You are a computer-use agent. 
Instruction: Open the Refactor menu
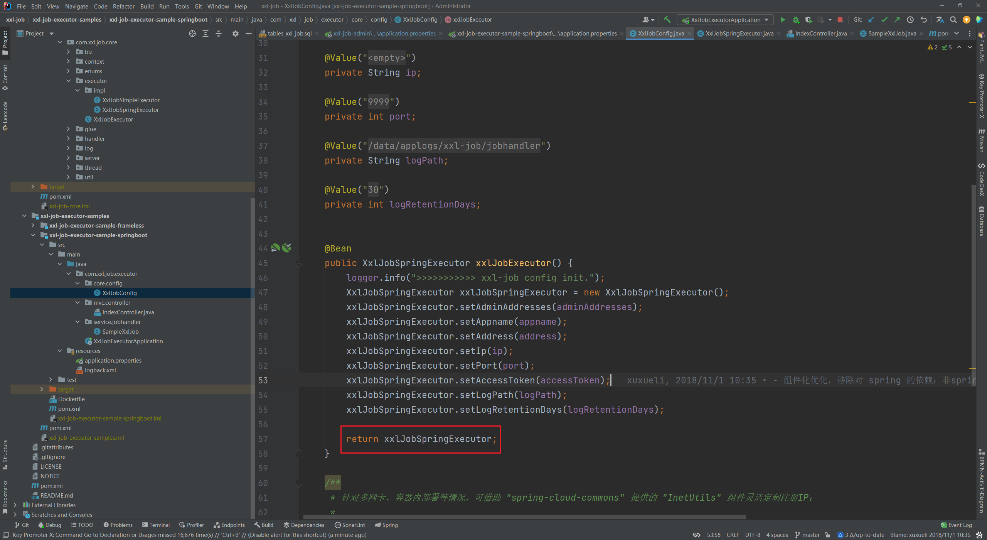(123, 6)
